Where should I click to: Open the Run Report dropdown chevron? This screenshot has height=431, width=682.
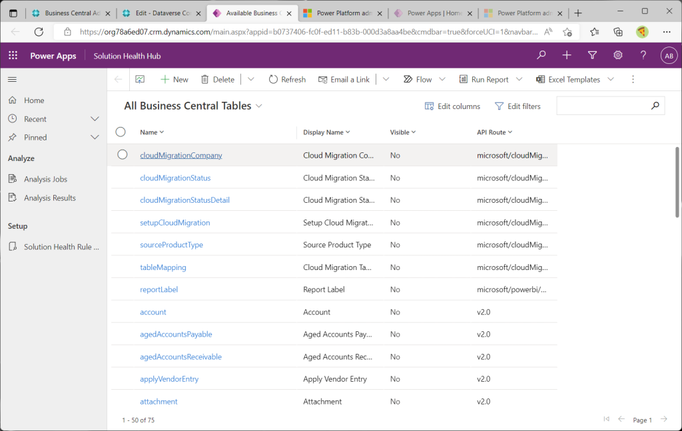[519, 80]
